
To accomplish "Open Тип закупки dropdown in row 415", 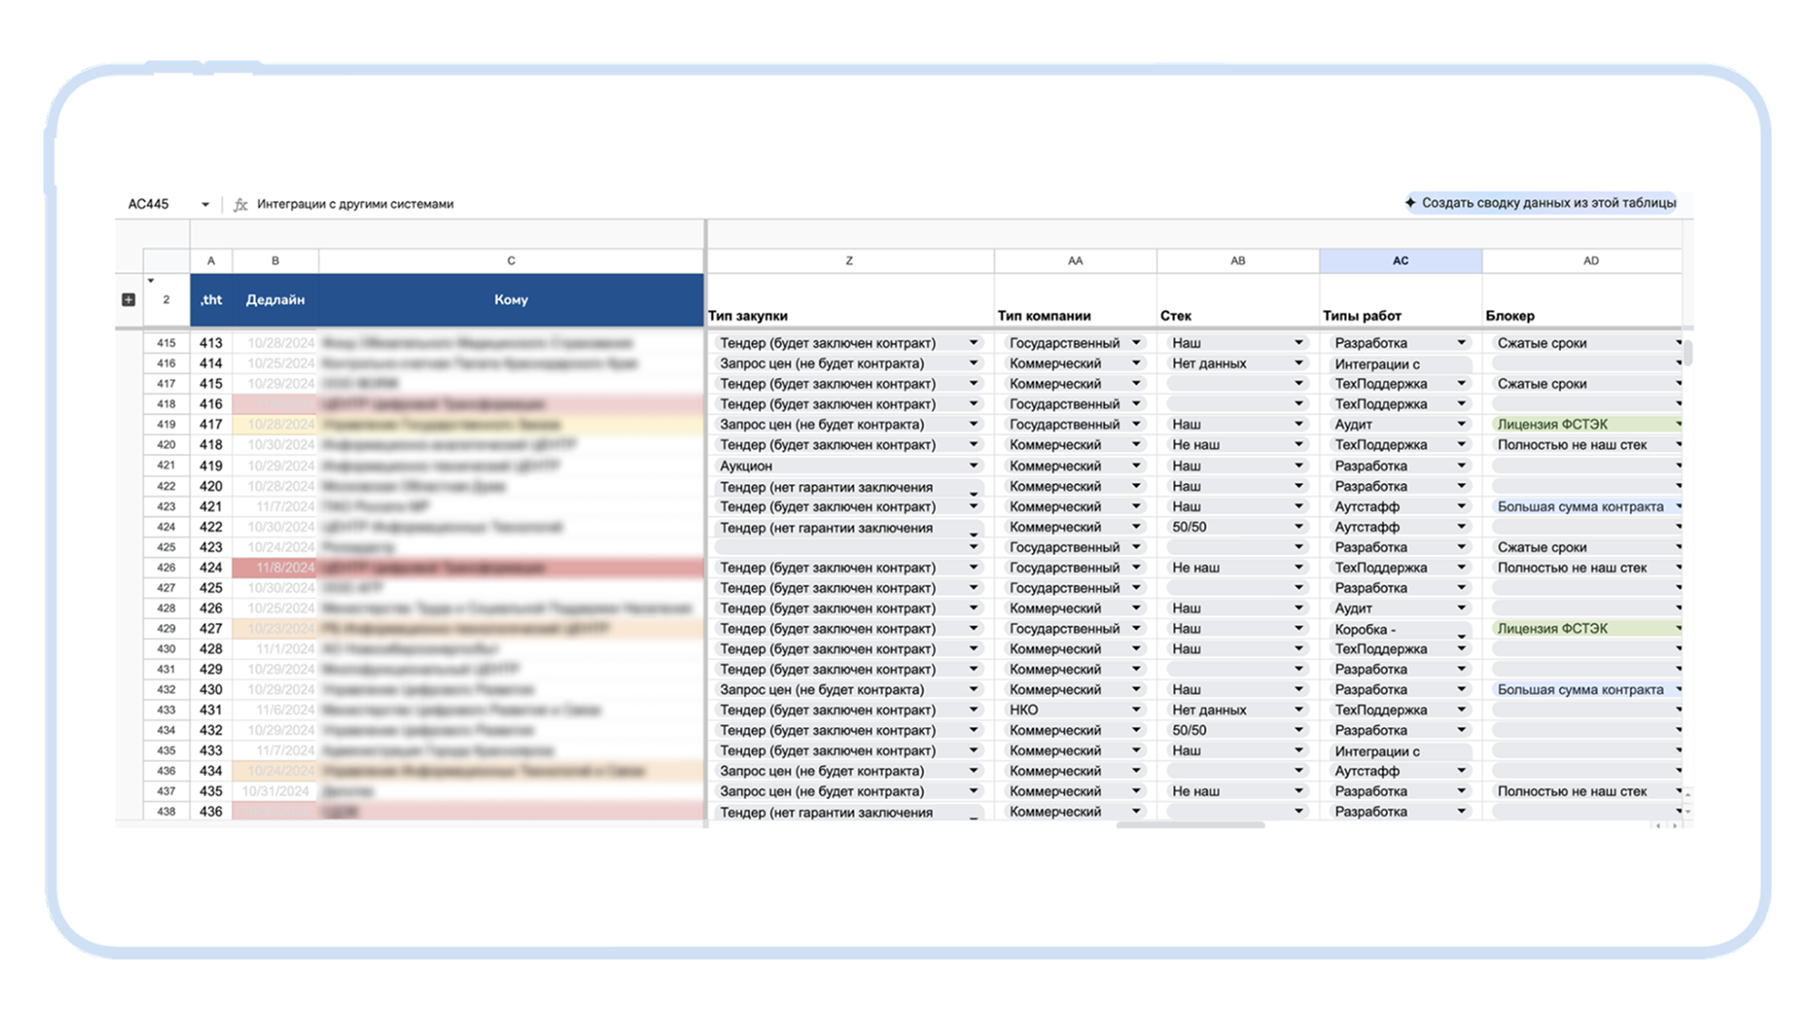I will click(973, 343).
